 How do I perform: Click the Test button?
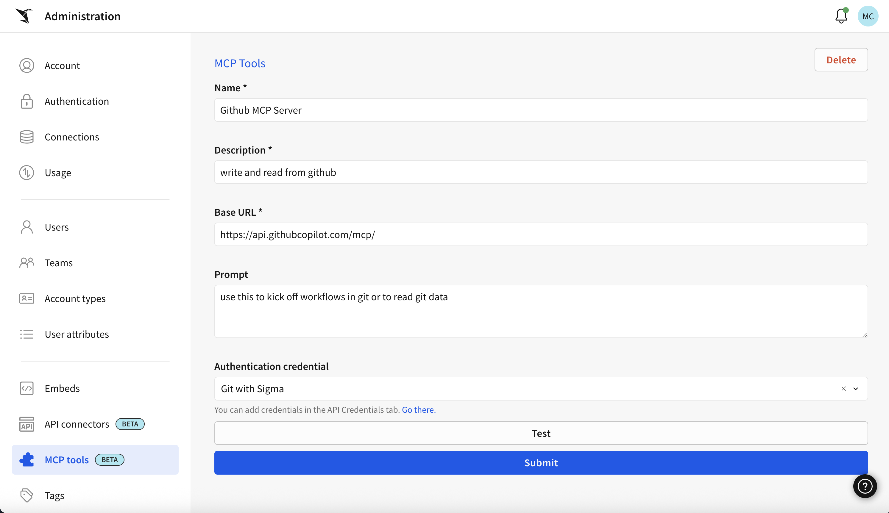(541, 433)
